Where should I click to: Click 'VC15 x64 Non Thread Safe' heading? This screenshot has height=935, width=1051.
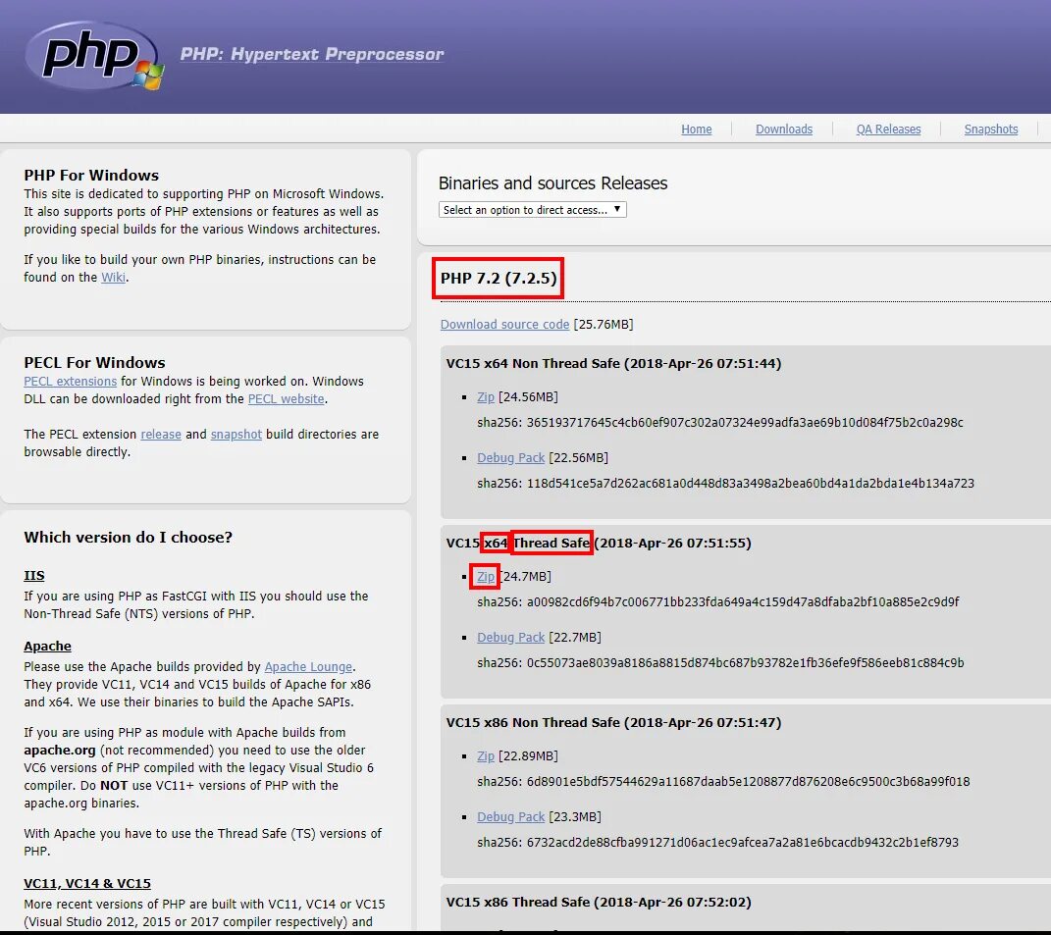click(x=614, y=364)
